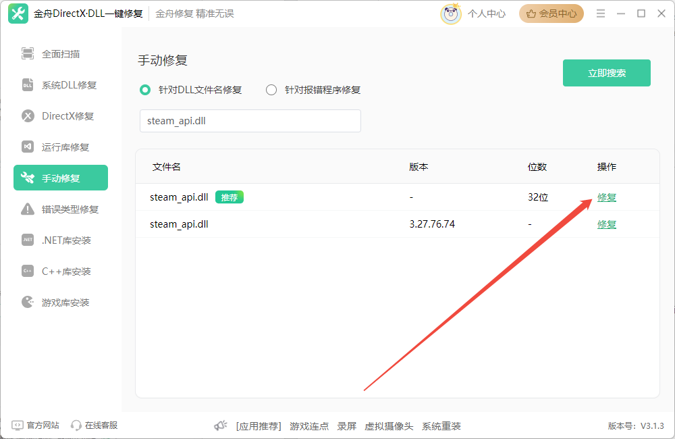The width and height of the screenshot is (675, 439).
Task: Click the 手动修复 tools icon
Action: pos(28,178)
